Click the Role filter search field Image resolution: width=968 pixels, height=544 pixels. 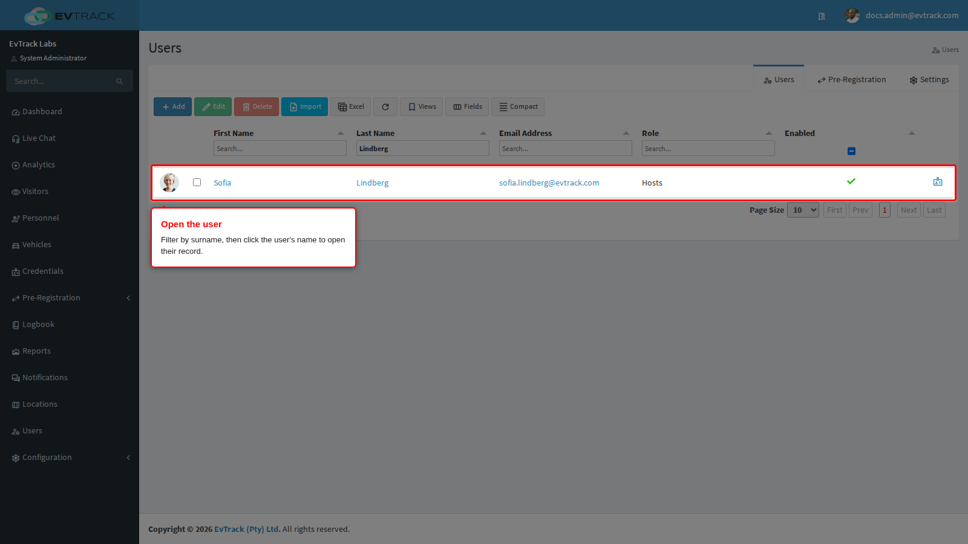click(708, 148)
